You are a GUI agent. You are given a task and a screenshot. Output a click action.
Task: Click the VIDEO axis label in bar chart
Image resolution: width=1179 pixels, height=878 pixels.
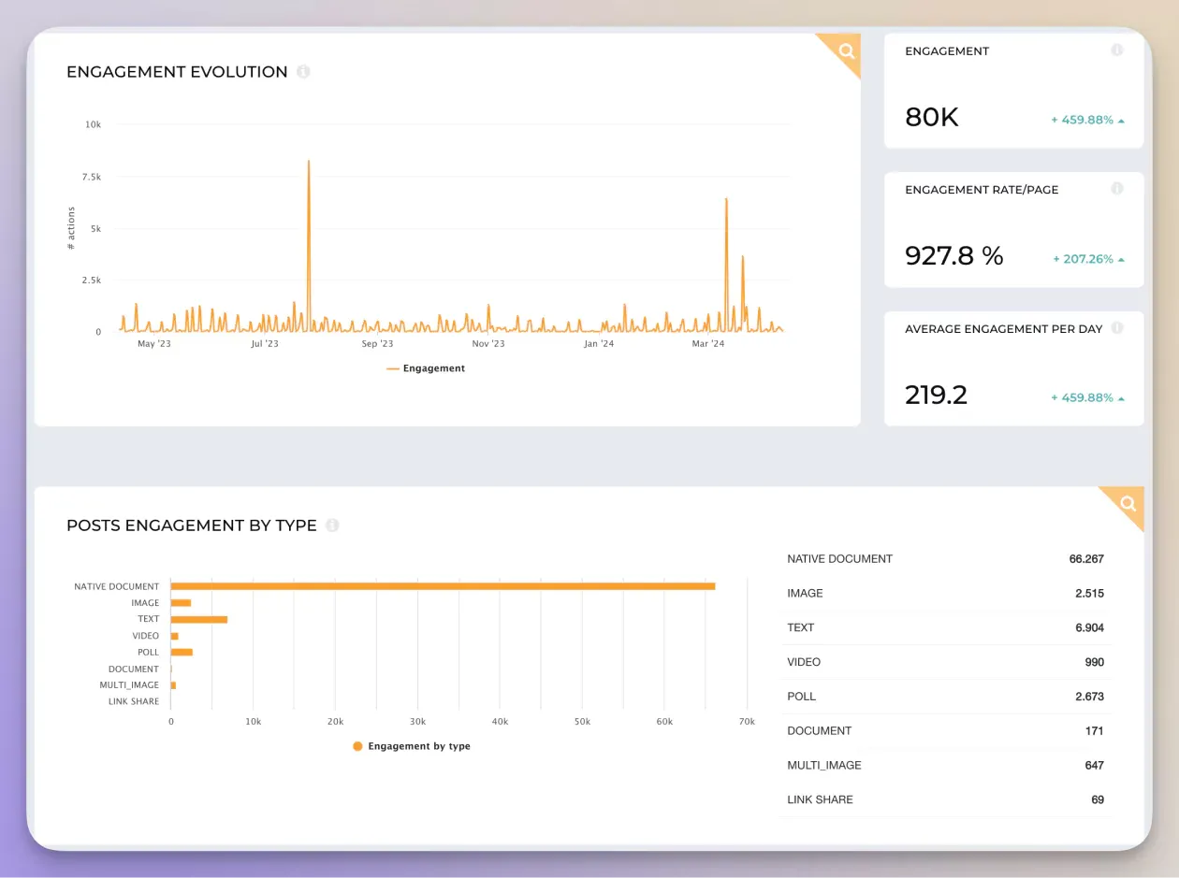point(145,636)
